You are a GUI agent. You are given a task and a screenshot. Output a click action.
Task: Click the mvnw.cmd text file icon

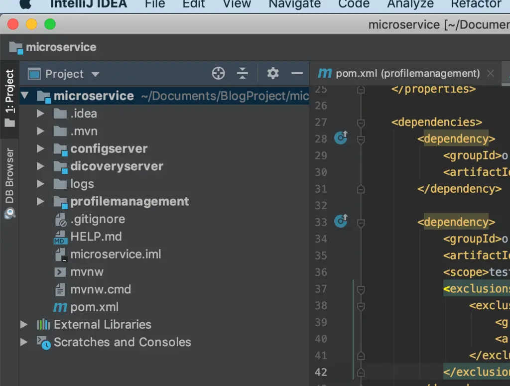(60, 289)
